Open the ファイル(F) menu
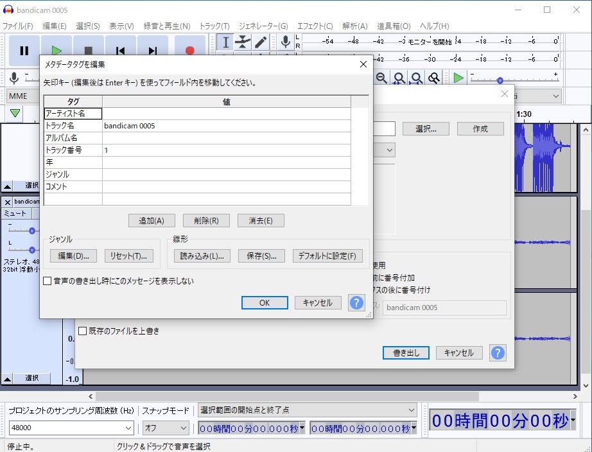The height and width of the screenshot is (452, 592). [18, 26]
